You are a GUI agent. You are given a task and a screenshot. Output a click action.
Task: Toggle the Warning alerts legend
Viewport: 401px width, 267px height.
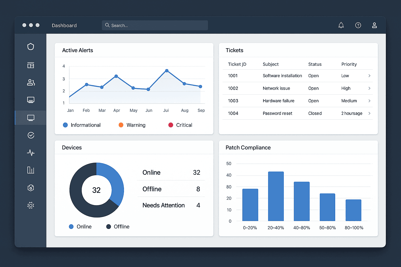132,125
